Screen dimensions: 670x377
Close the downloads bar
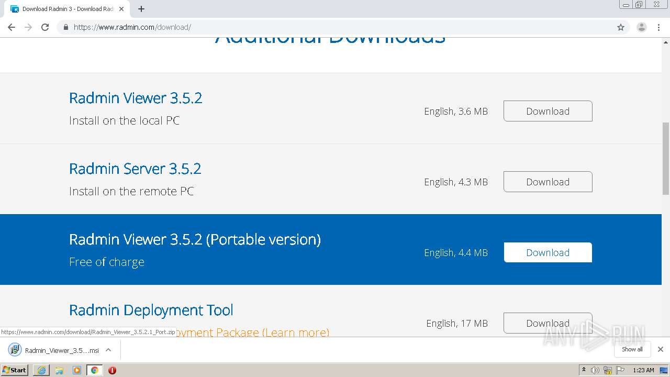[x=661, y=349]
